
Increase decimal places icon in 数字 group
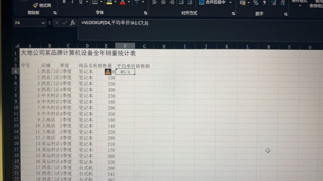pyautogui.click(x=273, y=3)
